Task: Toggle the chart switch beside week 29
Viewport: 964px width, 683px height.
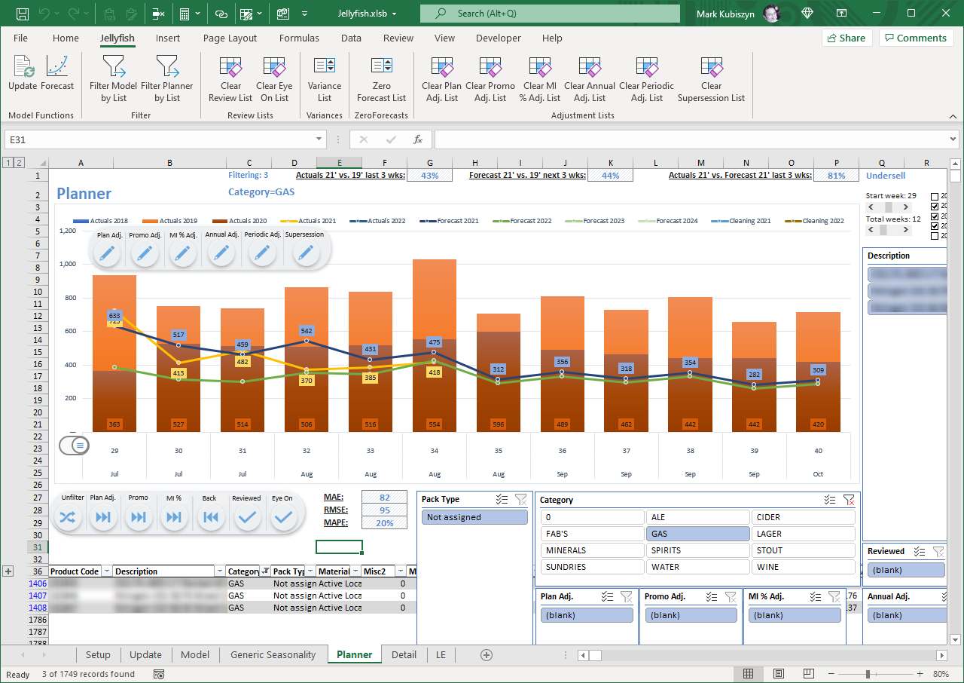Action: [x=74, y=446]
